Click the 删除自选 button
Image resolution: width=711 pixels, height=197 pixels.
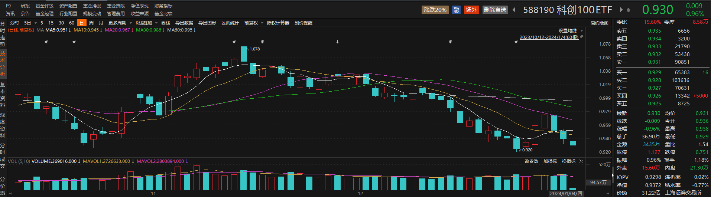(495, 10)
